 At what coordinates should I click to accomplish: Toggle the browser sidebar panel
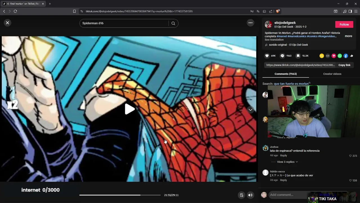(x=350, y=11)
